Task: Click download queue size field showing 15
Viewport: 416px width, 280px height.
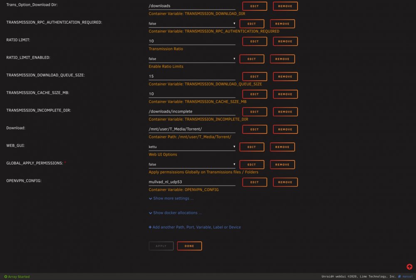Action: [192, 76]
